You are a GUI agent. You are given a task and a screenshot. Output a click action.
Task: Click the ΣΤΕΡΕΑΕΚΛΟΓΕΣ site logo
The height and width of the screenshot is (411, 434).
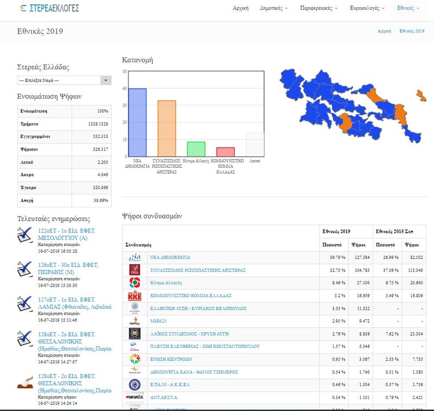50,8
